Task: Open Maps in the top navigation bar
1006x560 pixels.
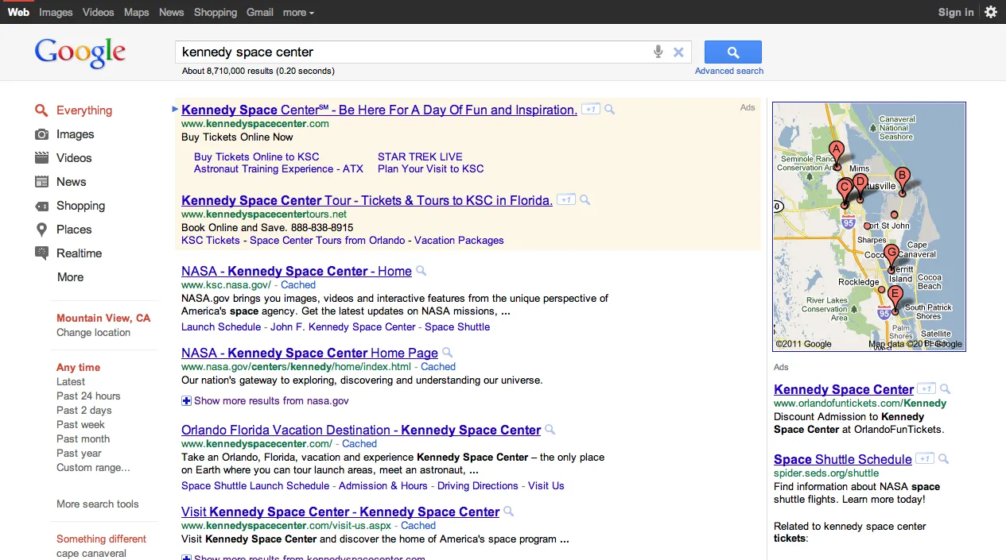Action: (136, 12)
